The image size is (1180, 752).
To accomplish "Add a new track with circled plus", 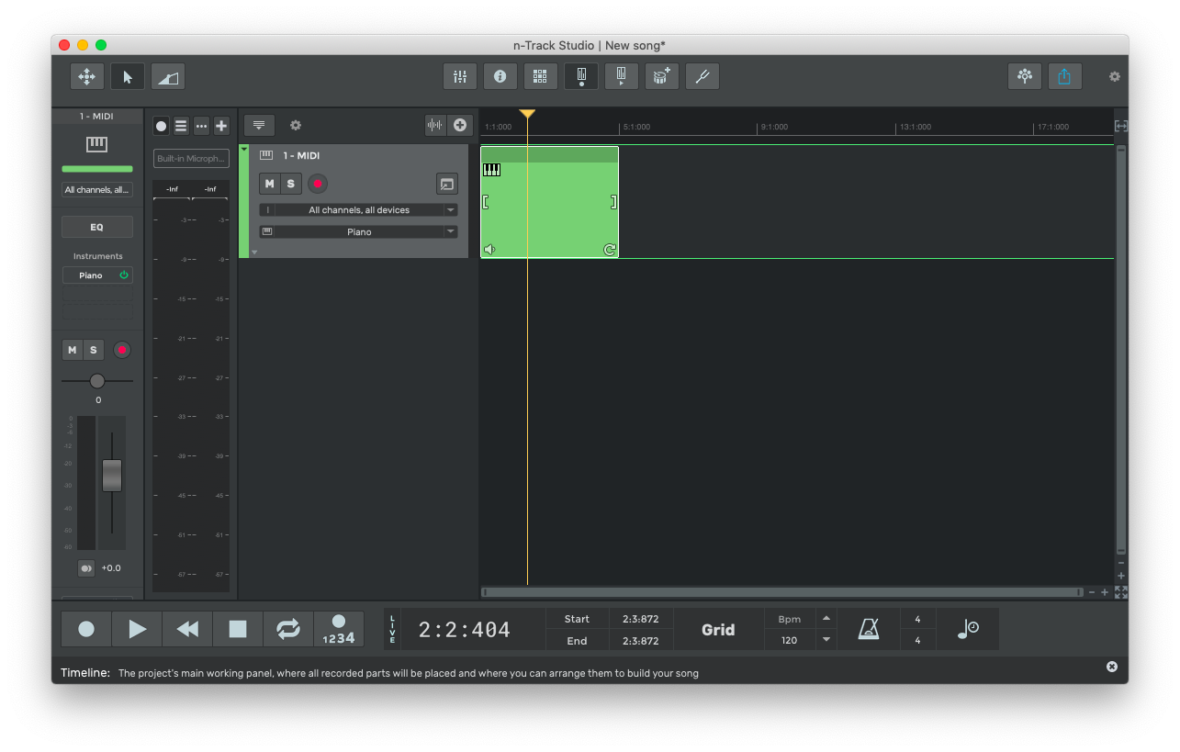I will (460, 126).
